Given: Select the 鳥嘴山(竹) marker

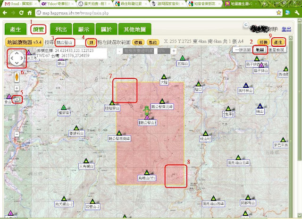Looking at the screenshot, I should (147, 172).
